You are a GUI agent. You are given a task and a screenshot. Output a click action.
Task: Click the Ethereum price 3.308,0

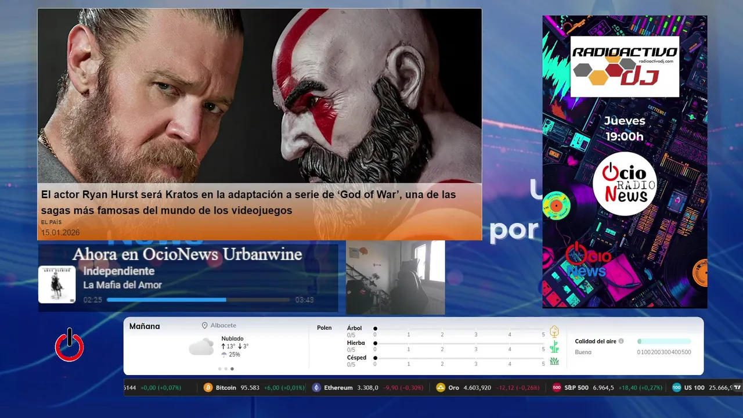coord(367,388)
